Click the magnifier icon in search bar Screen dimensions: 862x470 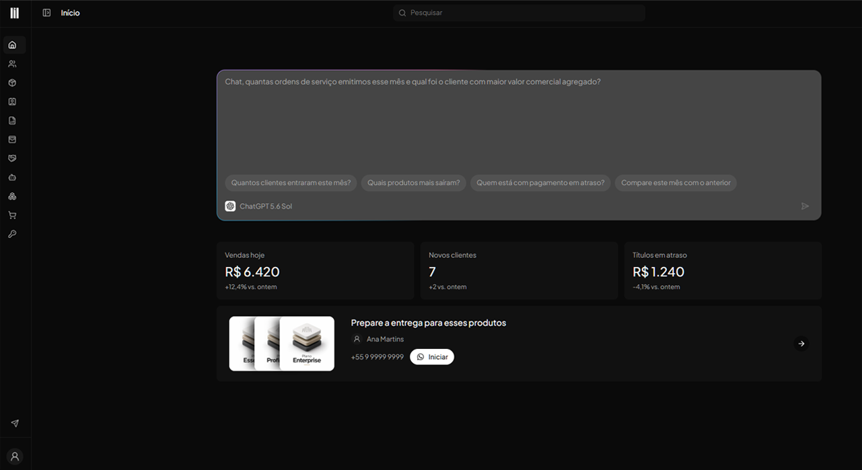click(402, 13)
